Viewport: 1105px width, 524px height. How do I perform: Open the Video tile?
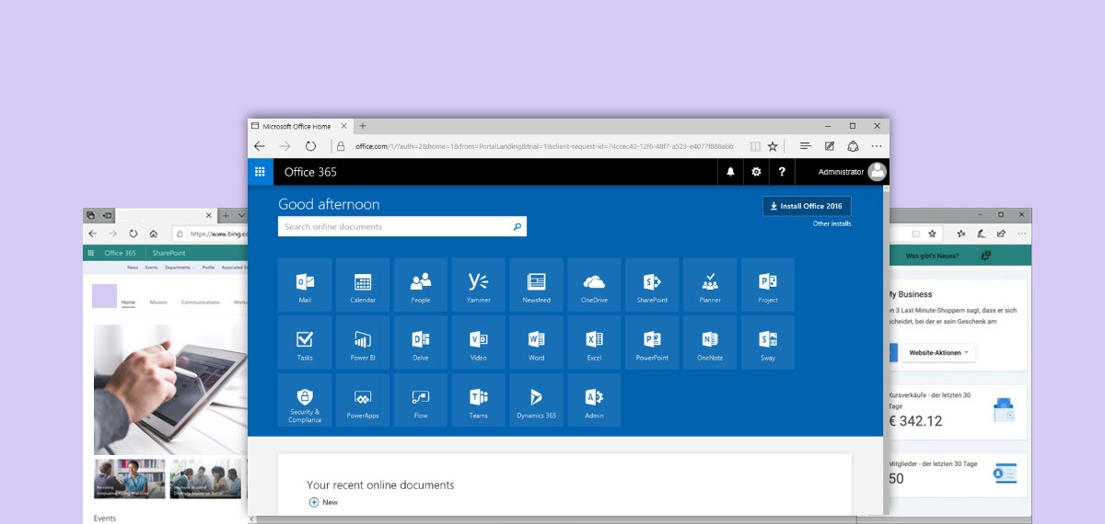pos(479,342)
